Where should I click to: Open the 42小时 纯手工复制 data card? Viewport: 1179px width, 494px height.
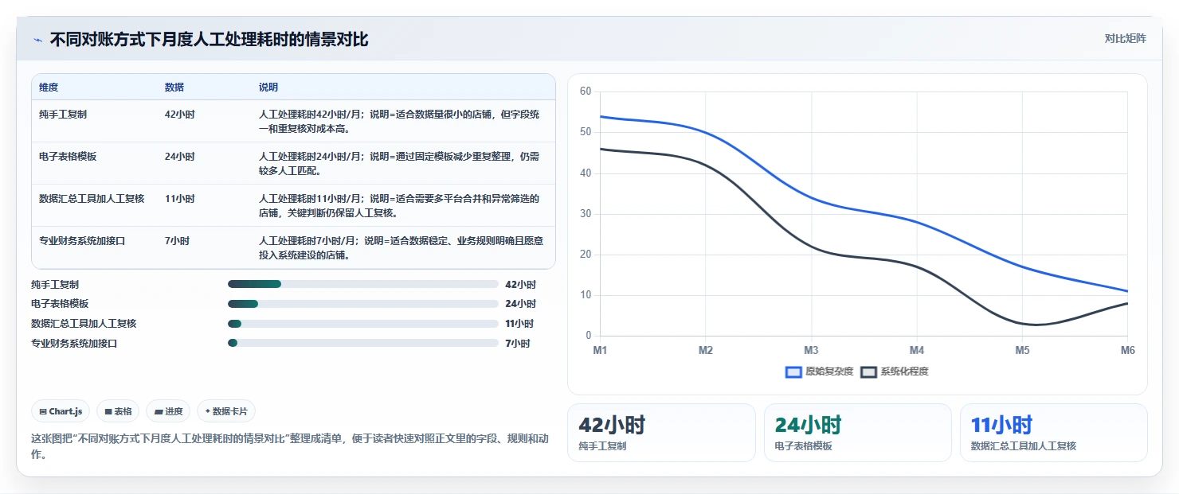coord(661,433)
